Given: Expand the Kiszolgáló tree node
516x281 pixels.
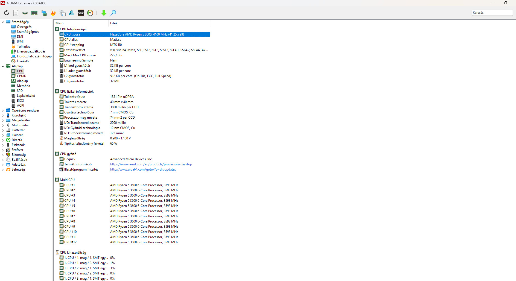Looking at the screenshot, I should pyautogui.click(x=3, y=115).
